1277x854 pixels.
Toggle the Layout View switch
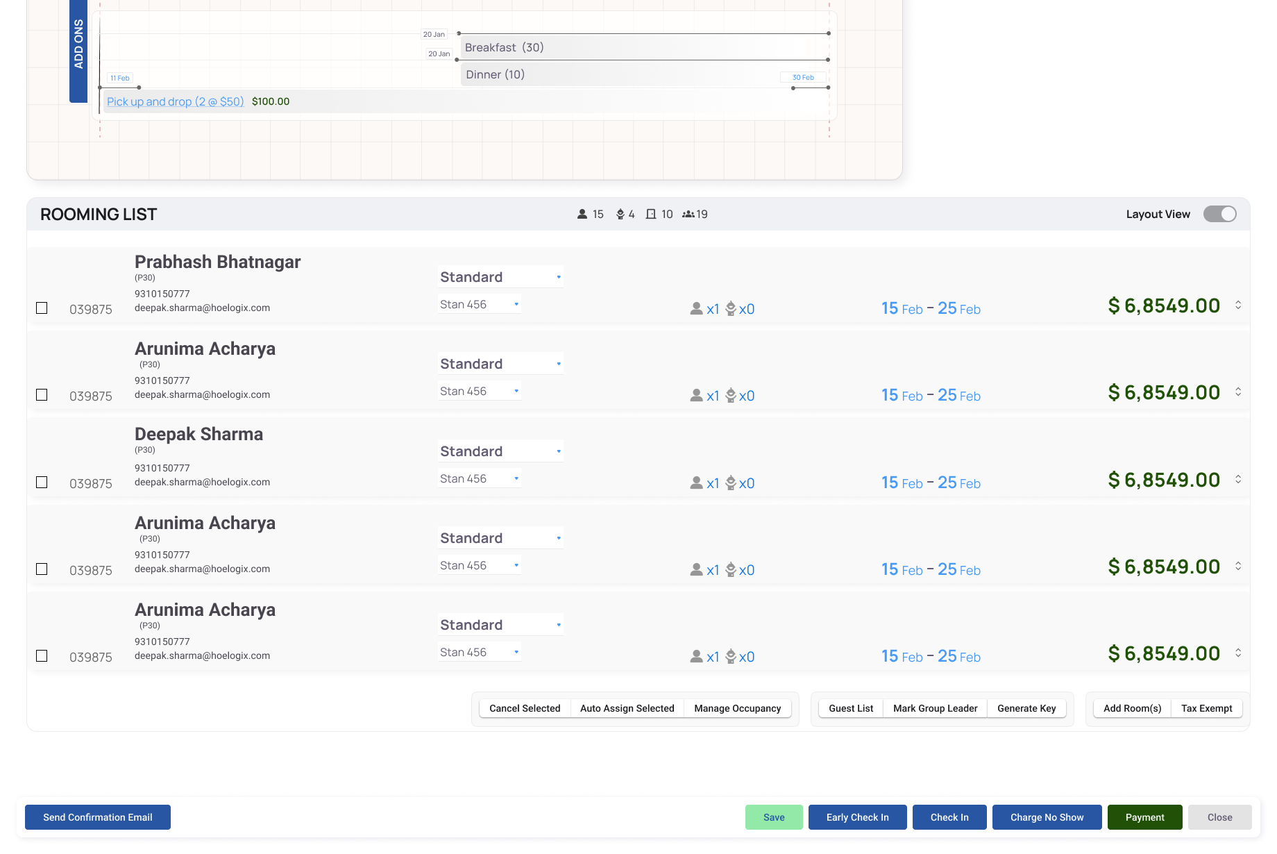tap(1219, 214)
